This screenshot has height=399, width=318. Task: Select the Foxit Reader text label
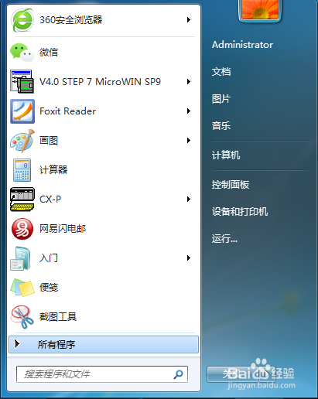tap(67, 111)
